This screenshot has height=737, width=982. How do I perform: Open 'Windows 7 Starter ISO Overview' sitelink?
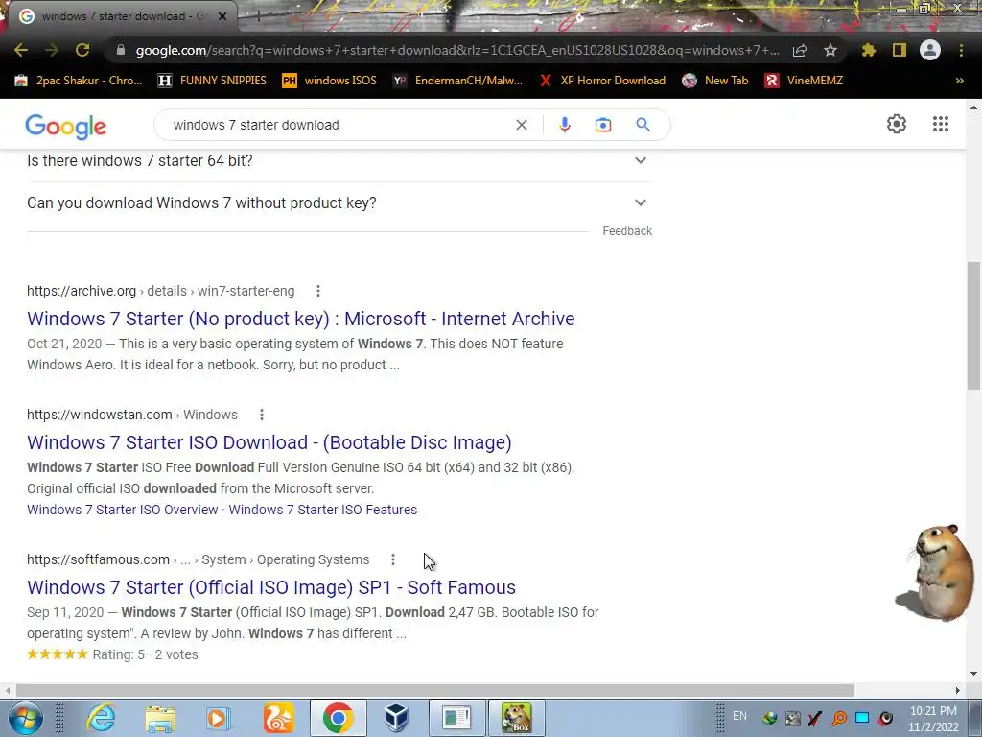(x=122, y=510)
